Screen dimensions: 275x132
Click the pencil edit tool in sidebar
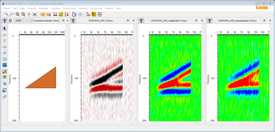pos(5,71)
